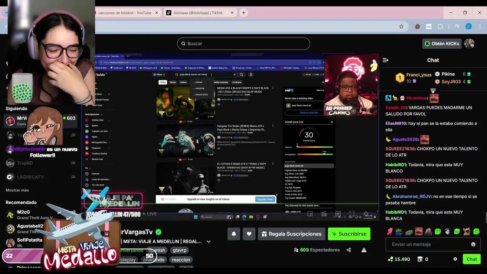Close the canciones de beisbol YouTube tab

point(156,13)
